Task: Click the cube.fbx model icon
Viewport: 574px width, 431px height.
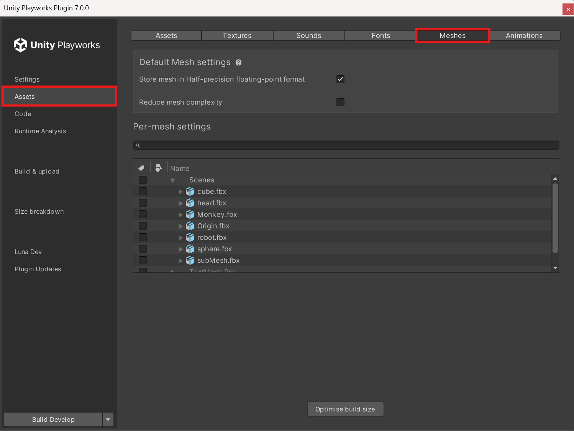Action: pyautogui.click(x=190, y=192)
